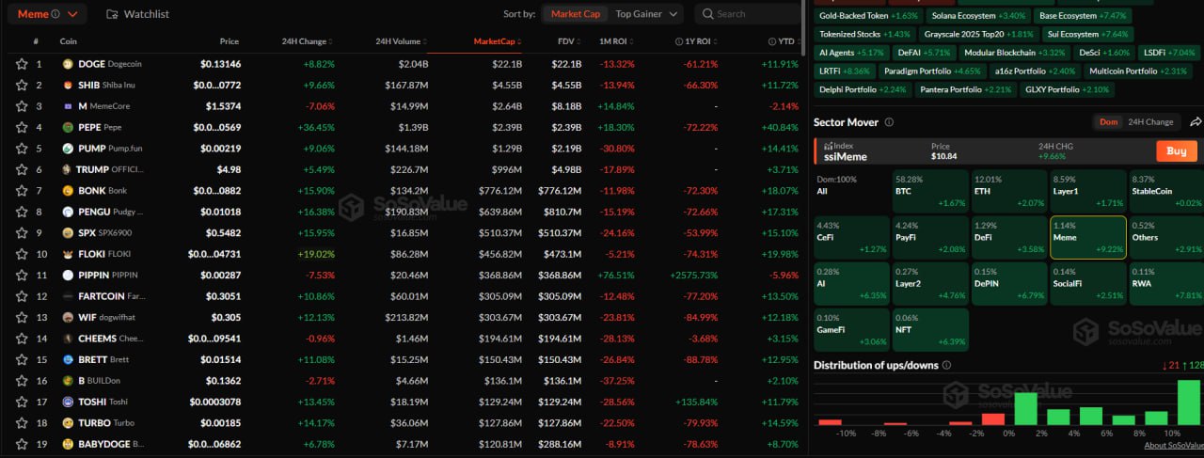Switch Sector Mover to 24H Change

click(1150, 122)
